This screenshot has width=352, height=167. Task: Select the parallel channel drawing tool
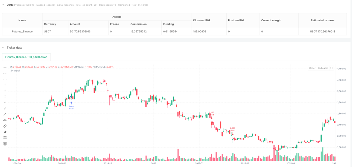point(5,126)
